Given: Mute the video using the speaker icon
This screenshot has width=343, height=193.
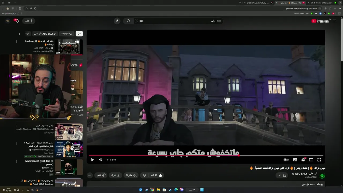Looking at the screenshot, I should click(100, 160).
